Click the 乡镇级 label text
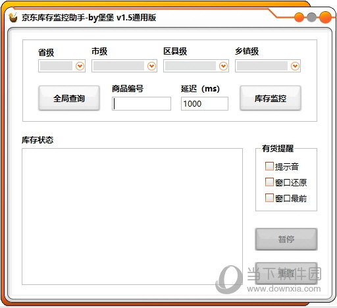 [x=247, y=51]
